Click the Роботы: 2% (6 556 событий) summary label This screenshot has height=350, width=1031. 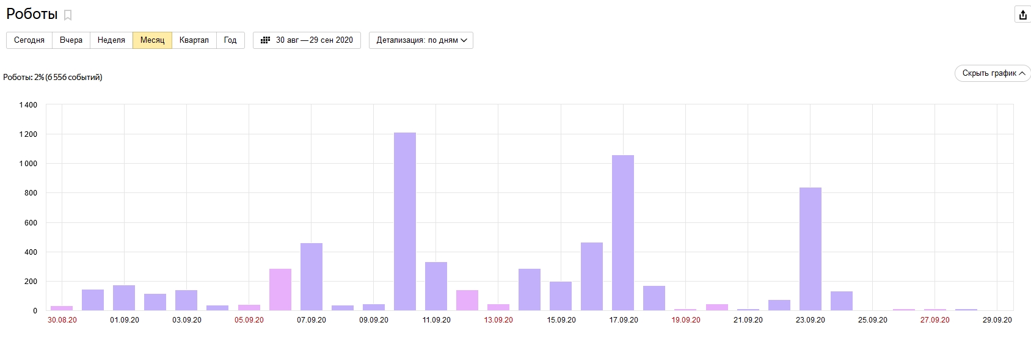pos(53,78)
